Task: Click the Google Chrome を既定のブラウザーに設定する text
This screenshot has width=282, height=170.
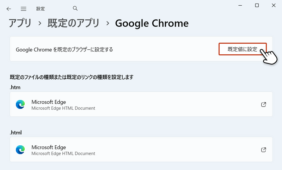Action: (65, 49)
